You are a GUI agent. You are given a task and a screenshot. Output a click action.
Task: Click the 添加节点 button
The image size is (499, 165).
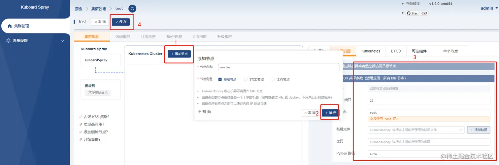(179, 54)
